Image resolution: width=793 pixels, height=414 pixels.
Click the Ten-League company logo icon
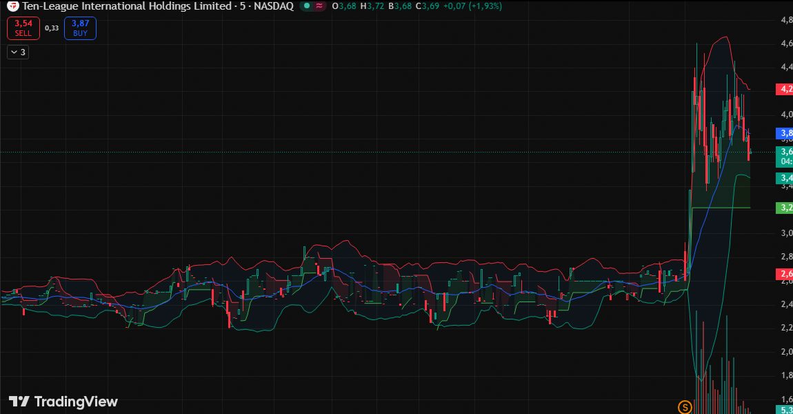[12, 6]
